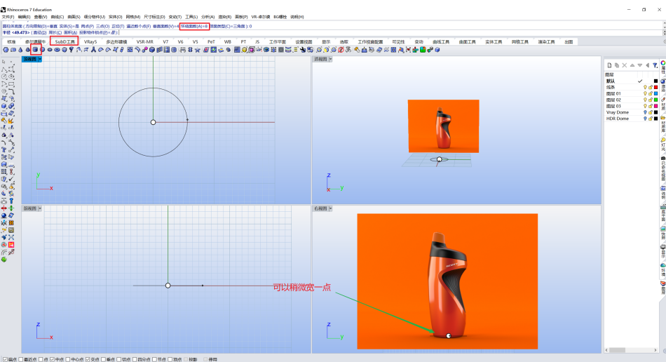Click the star icon in SubD toolbar
Viewport: 666px width, 362px height.
[x=197, y=50]
